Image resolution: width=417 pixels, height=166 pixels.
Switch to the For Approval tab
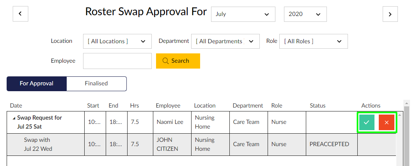36,84
